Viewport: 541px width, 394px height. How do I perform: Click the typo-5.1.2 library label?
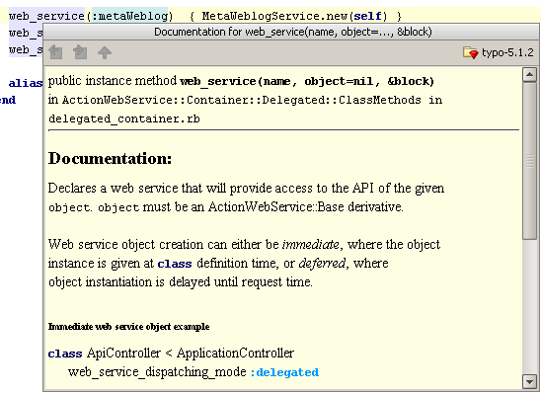pyautogui.click(x=507, y=52)
